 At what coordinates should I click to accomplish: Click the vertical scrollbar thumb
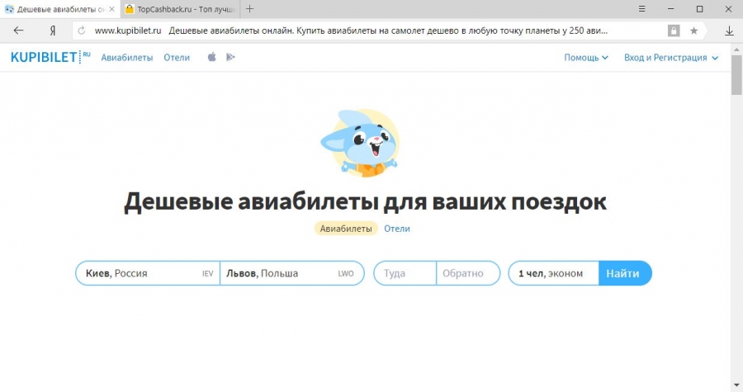click(x=736, y=74)
